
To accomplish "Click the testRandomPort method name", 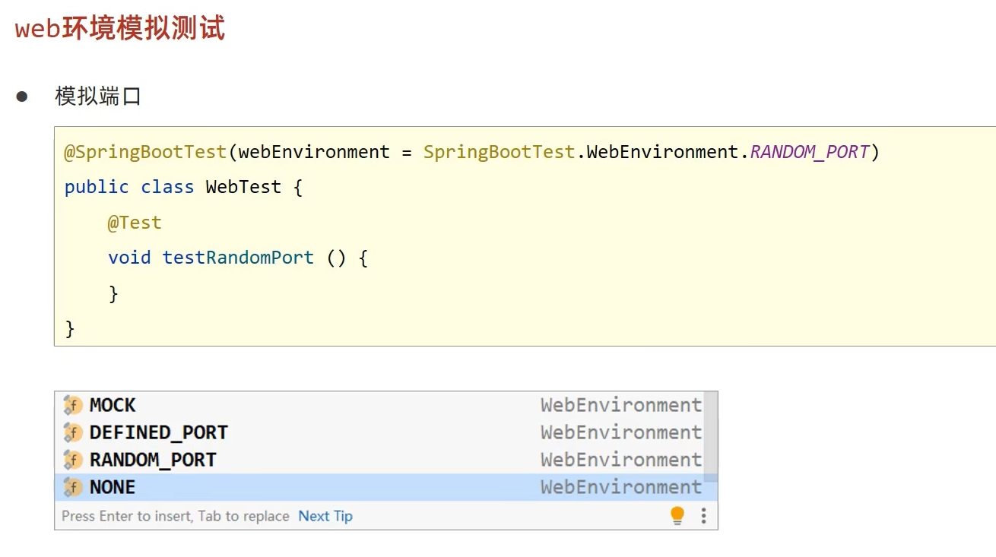I will [x=237, y=258].
